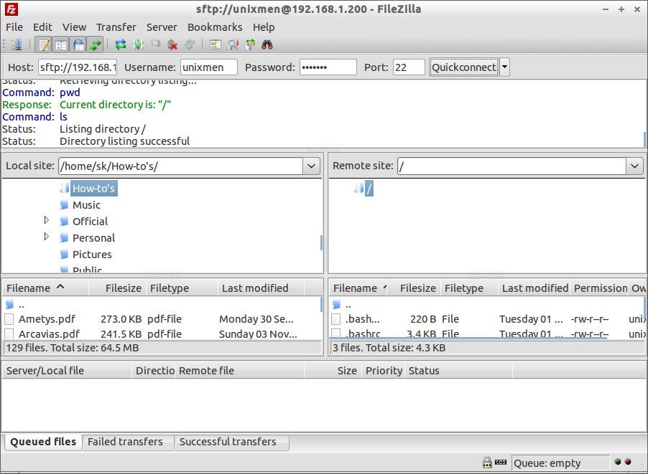
Task: Toggle directory comparison magnifier icon
Action: click(233, 44)
